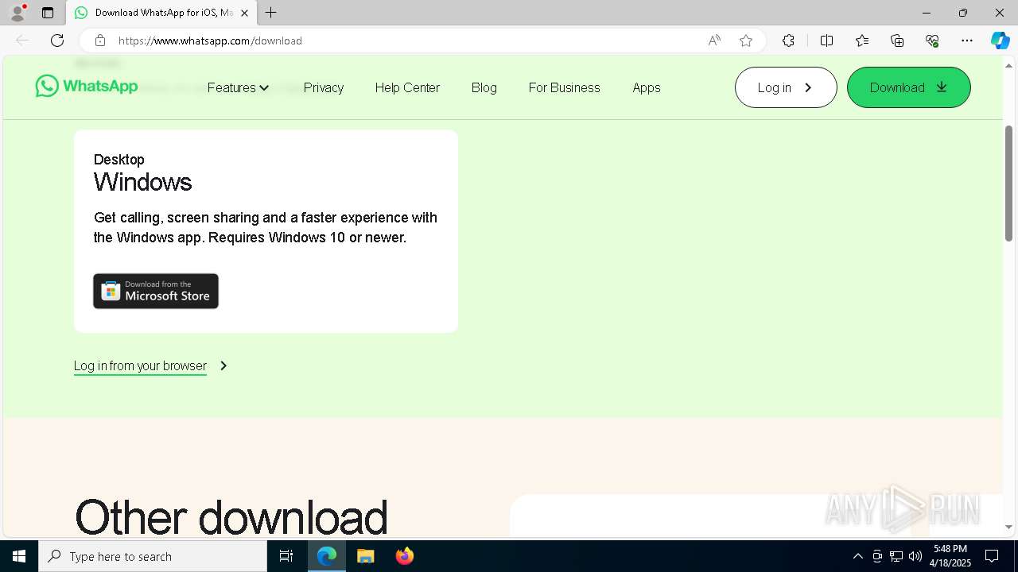This screenshot has height=572, width=1018.
Task: Open notification center
Action: pos(992,556)
